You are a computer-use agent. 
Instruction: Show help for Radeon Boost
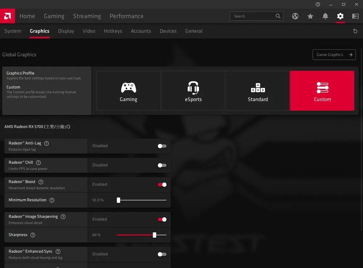[x=41, y=182]
